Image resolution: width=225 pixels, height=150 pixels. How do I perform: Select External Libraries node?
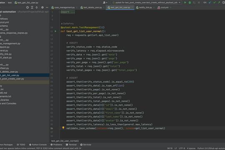4,100
